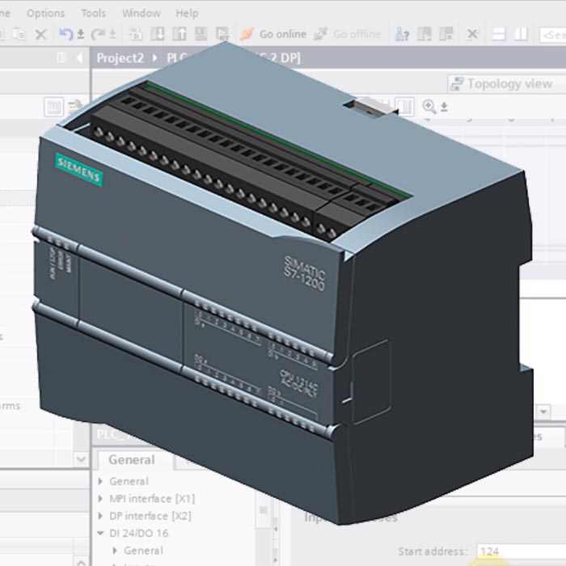
Task: Click the Cross-references icon
Action: pos(472,34)
